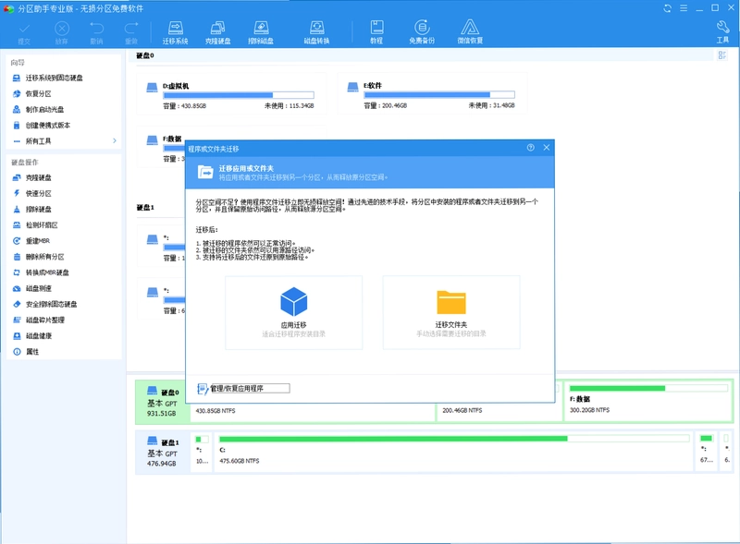Close the 程序或文件夹迁移 dialog
The image size is (740, 544).
pyautogui.click(x=547, y=148)
